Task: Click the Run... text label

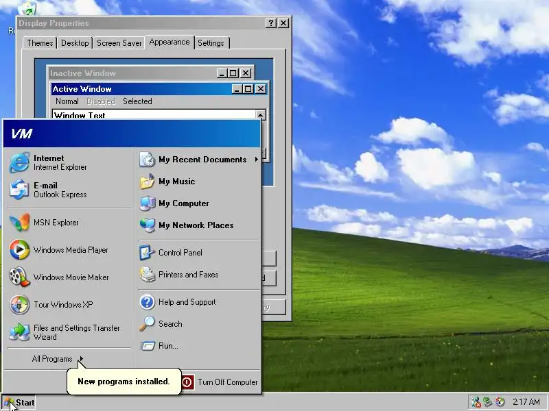Action: (168, 346)
